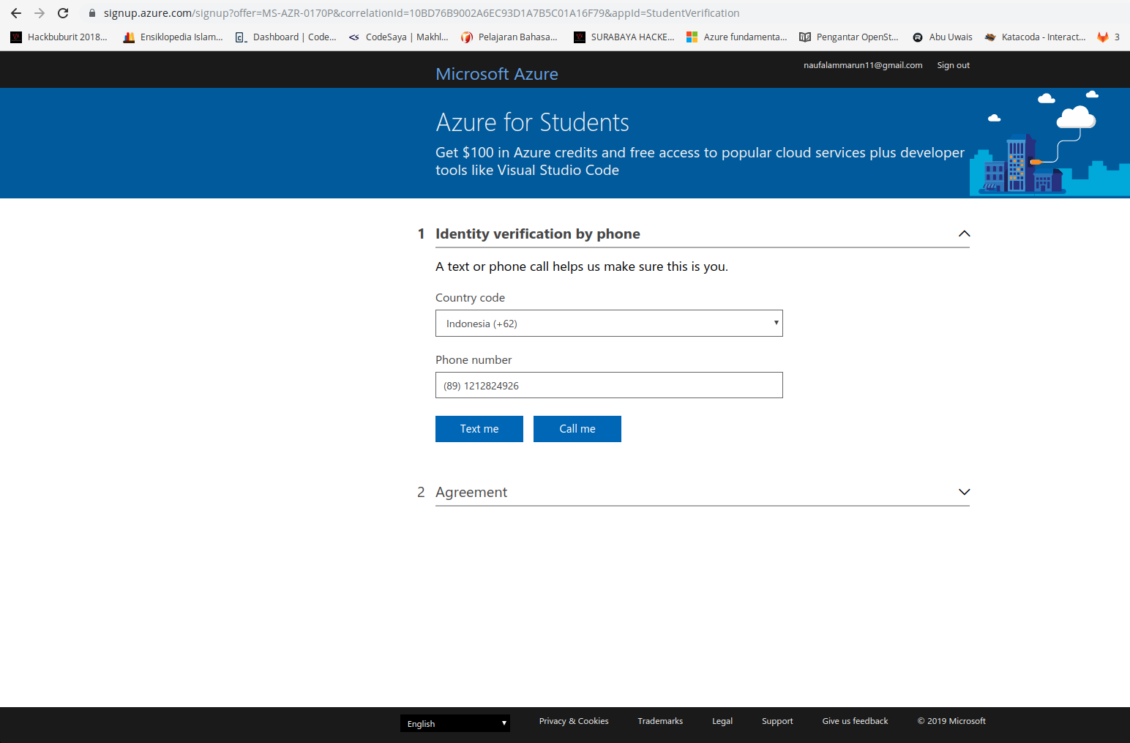Click the Agreement section heading
This screenshot has height=743, width=1130.
coord(471,492)
